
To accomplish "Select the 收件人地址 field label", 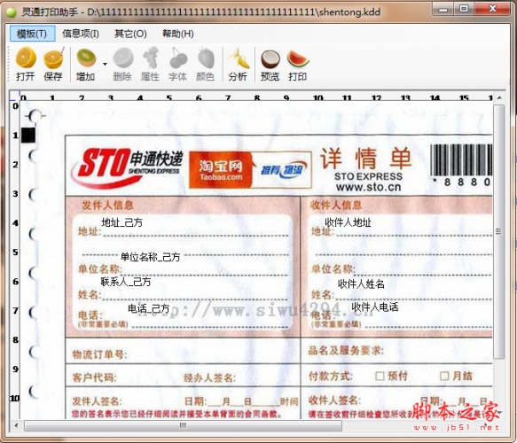I will click(x=349, y=222).
